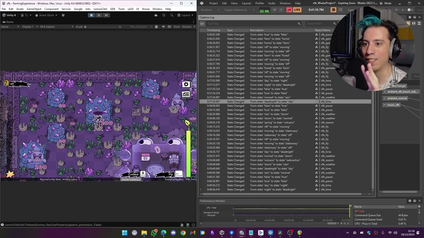This screenshot has width=424, height=238.
Task: Click the Scale slider in Game view
Action: [101, 27]
